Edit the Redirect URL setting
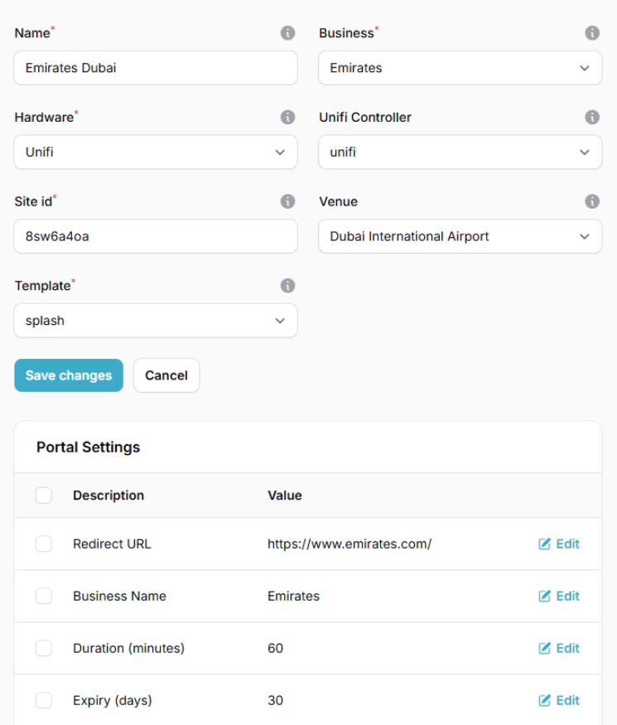The height and width of the screenshot is (725, 617). click(559, 544)
